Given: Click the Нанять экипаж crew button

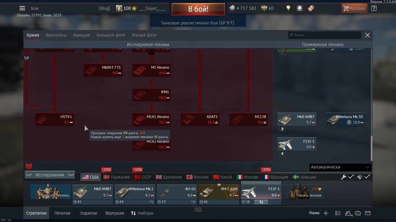Looking at the screenshot, I should point(303,192).
